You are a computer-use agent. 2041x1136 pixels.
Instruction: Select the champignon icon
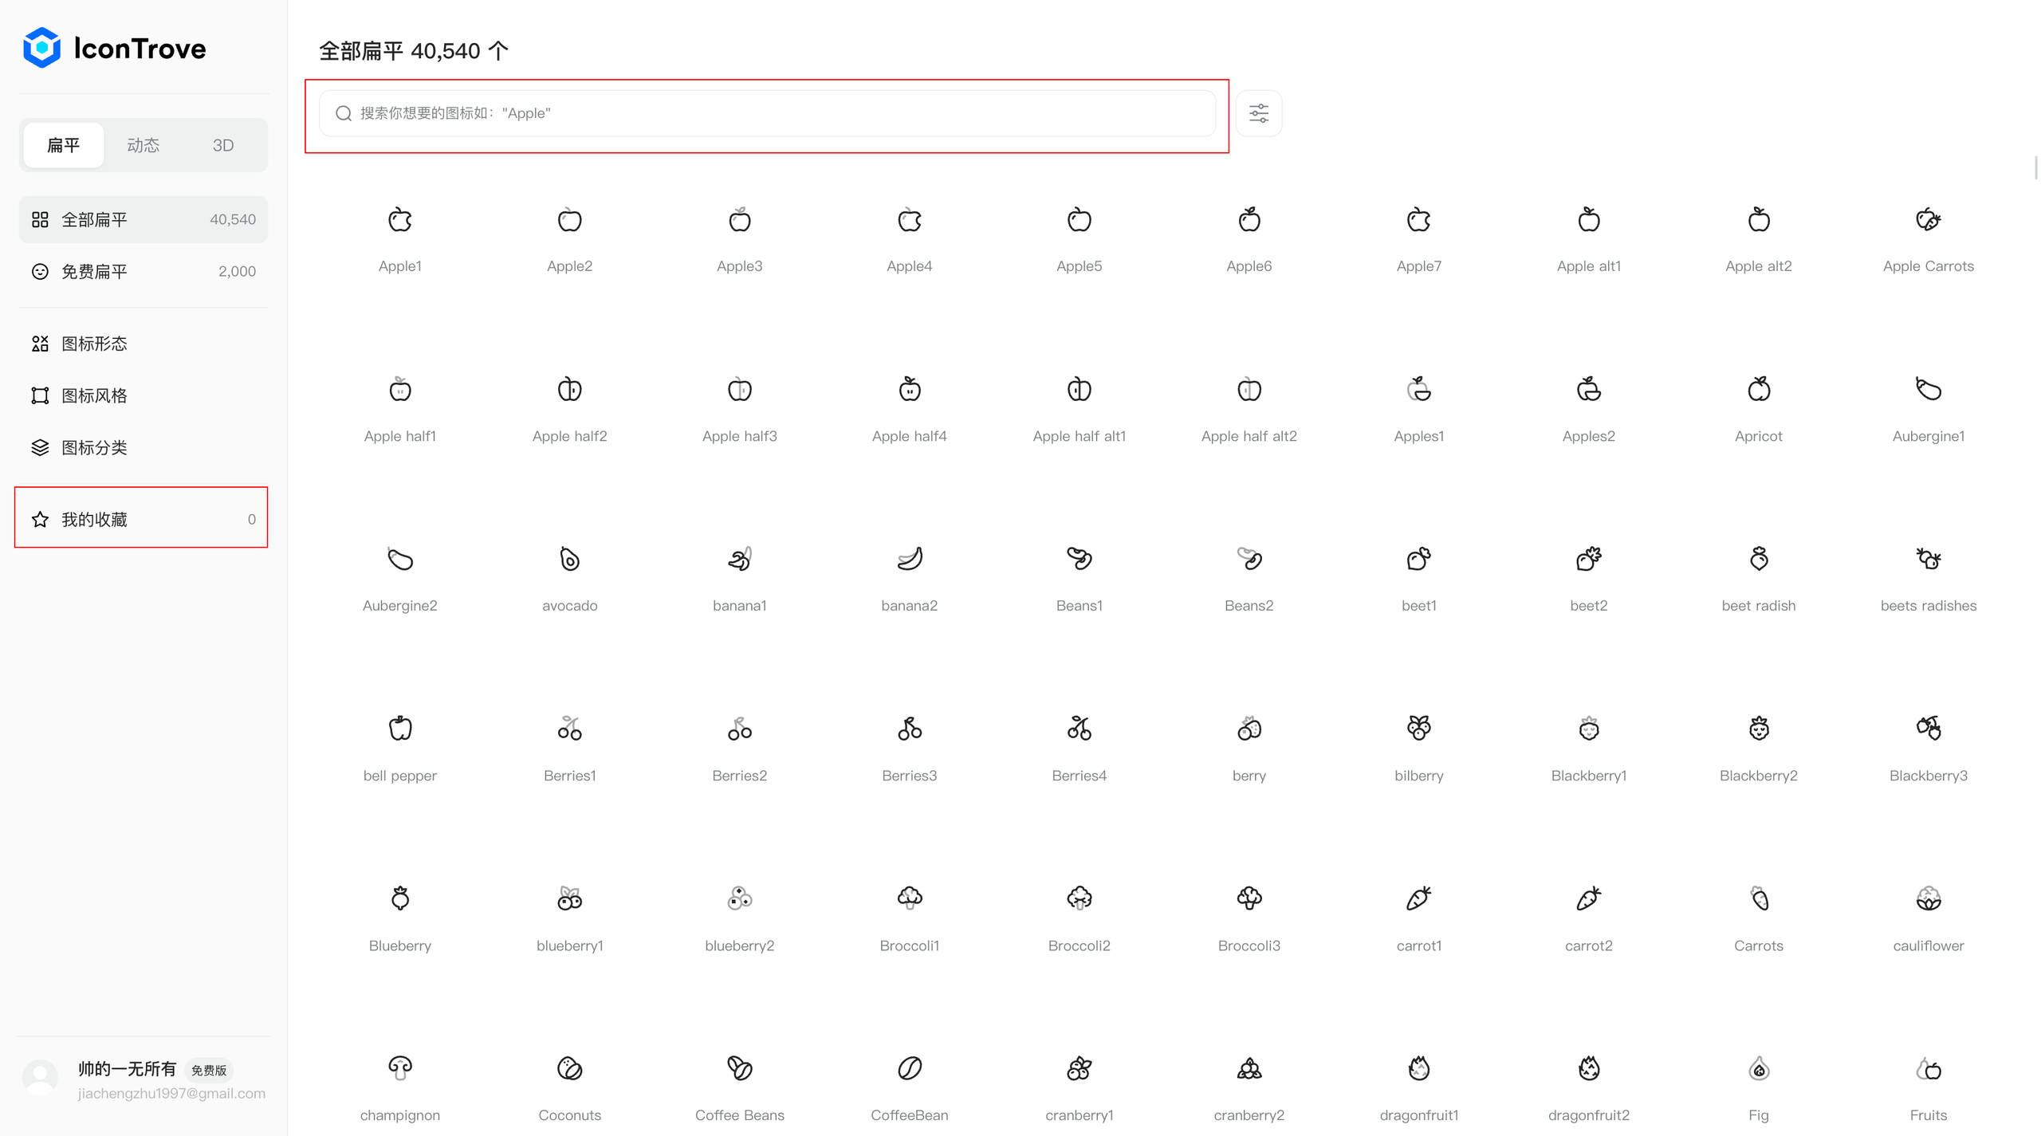[x=400, y=1068]
